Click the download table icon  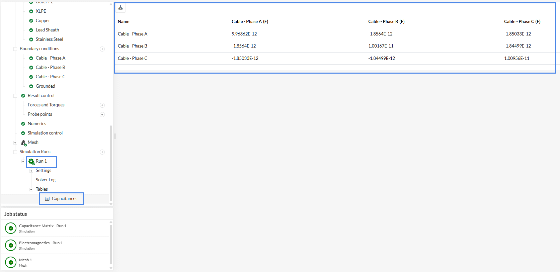click(121, 8)
